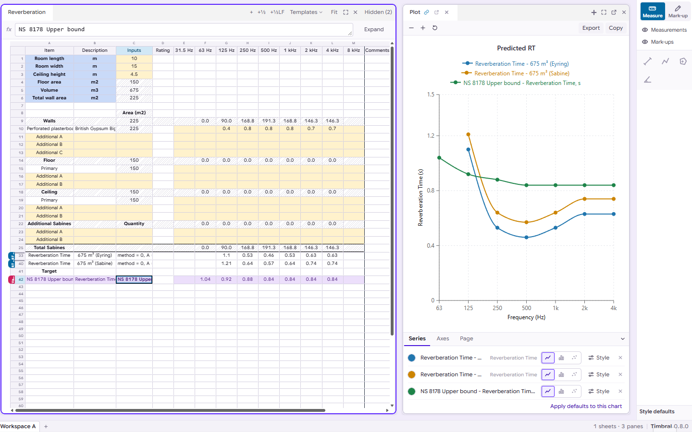Remove the Sabine series from chart

pyautogui.click(x=620, y=374)
